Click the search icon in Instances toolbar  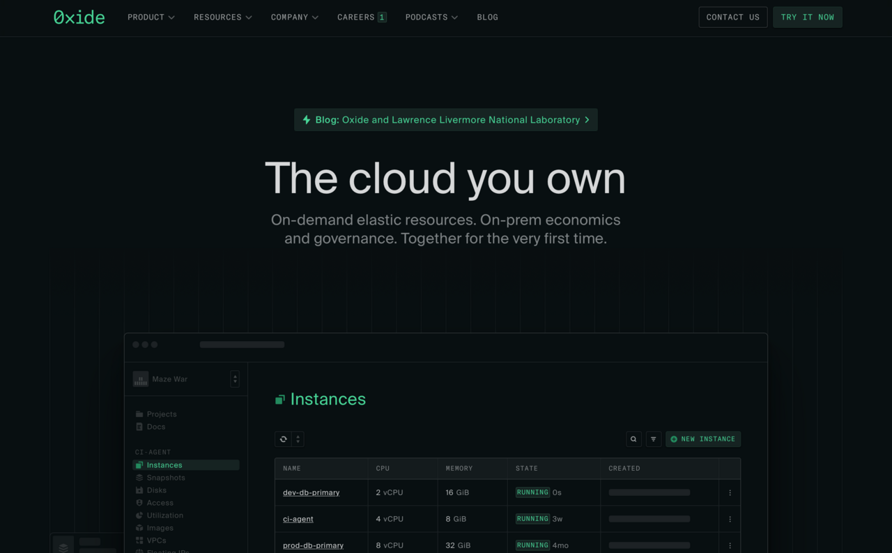point(633,439)
